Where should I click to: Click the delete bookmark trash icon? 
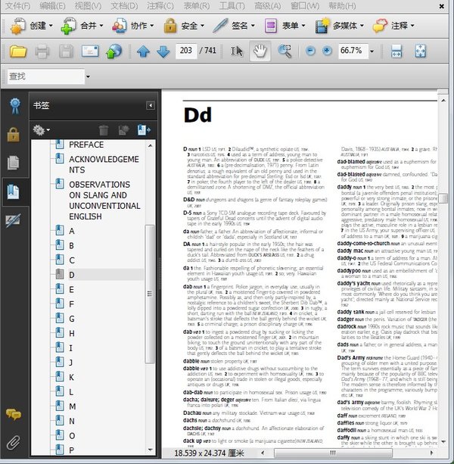[x=104, y=130]
